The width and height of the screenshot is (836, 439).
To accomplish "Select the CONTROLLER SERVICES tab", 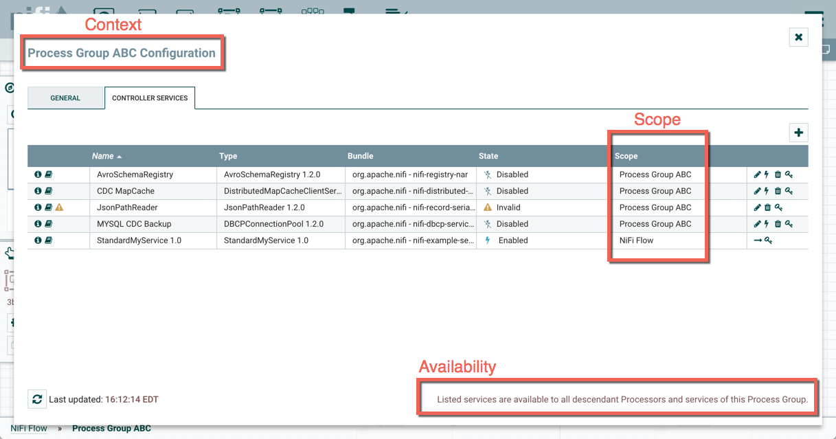I will click(x=150, y=98).
